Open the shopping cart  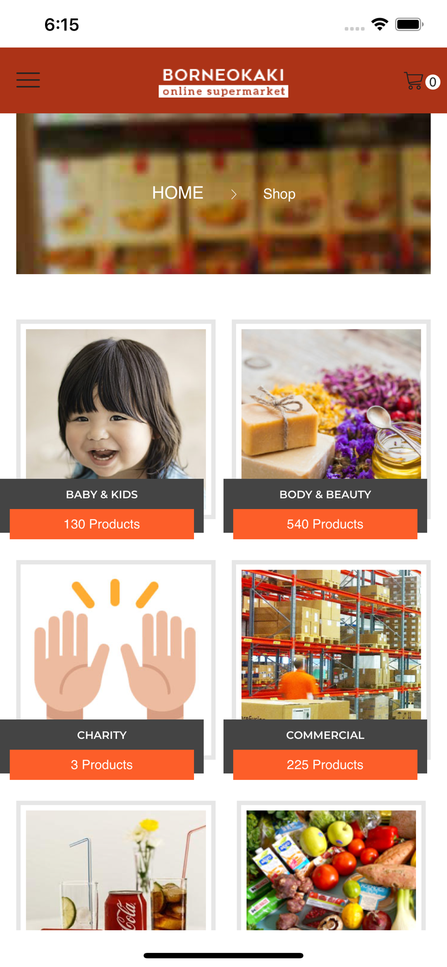click(414, 81)
